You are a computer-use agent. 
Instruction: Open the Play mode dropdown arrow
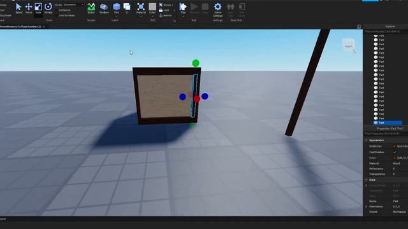point(183,16)
